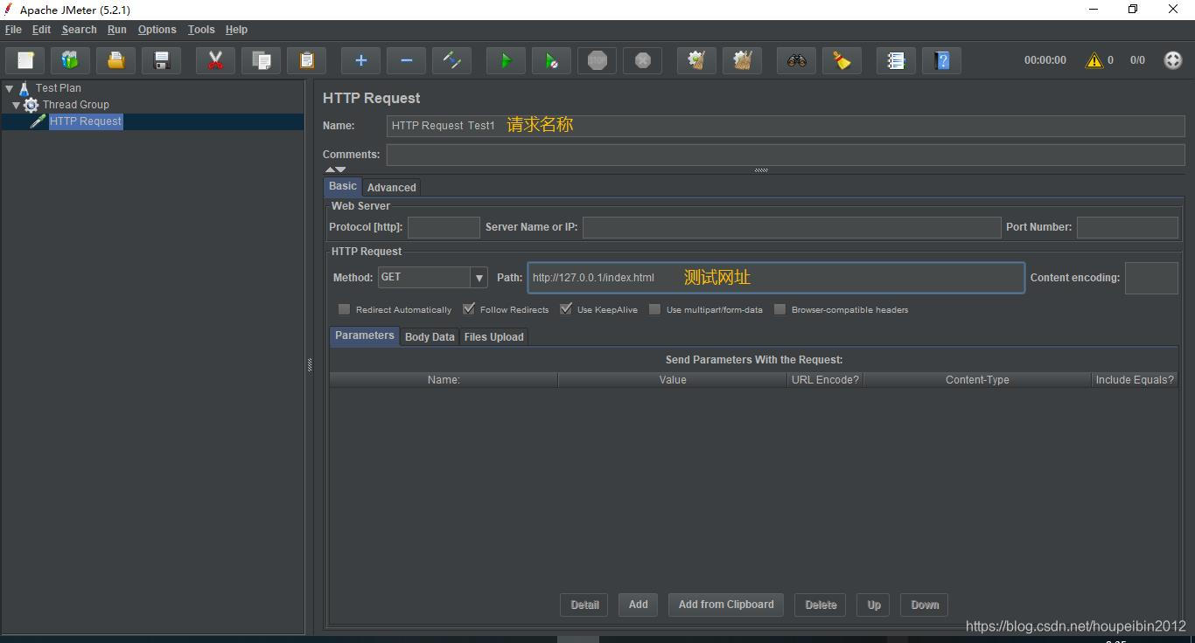Click the New test plan toolbar icon

(x=25, y=60)
